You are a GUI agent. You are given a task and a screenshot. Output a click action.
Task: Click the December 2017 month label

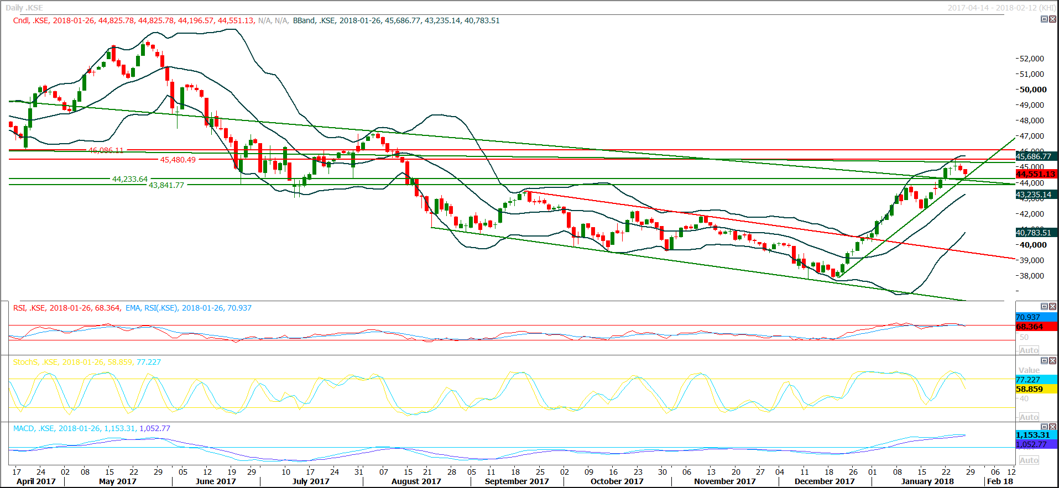click(x=825, y=481)
